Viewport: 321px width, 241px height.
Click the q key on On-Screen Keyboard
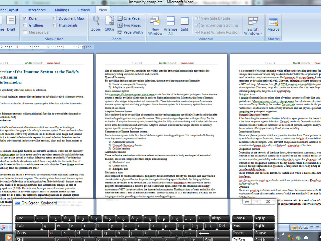(48, 226)
